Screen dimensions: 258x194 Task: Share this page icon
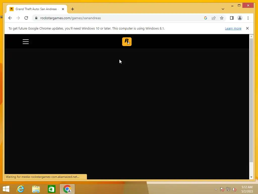(214, 18)
